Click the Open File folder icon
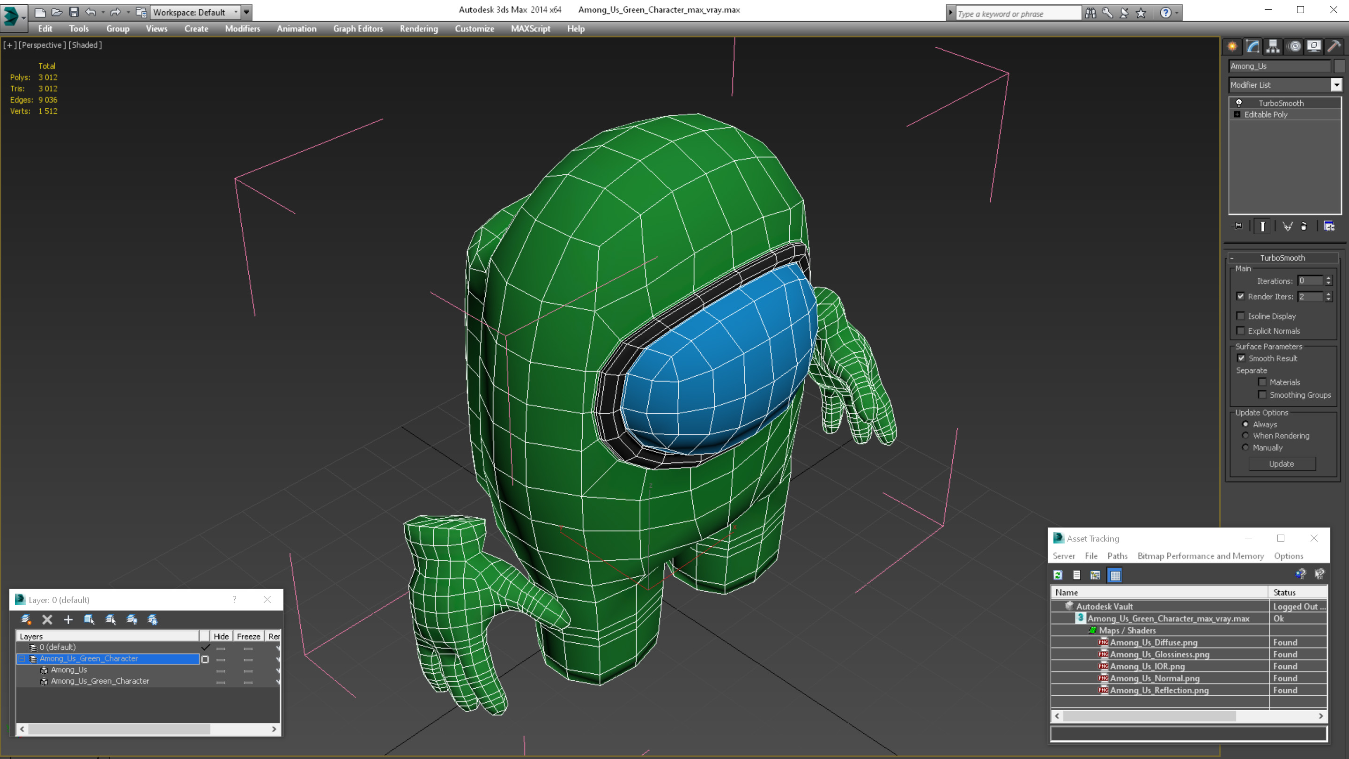The width and height of the screenshot is (1349, 759). pyautogui.click(x=57, y=12)
